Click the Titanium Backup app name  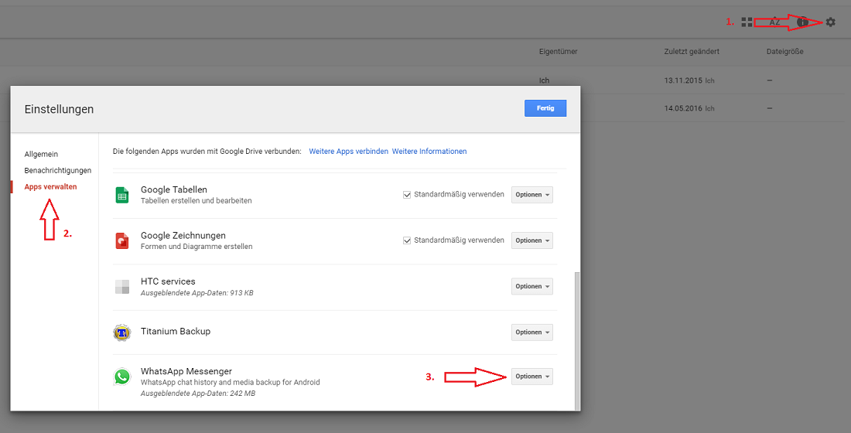(176, 331)
